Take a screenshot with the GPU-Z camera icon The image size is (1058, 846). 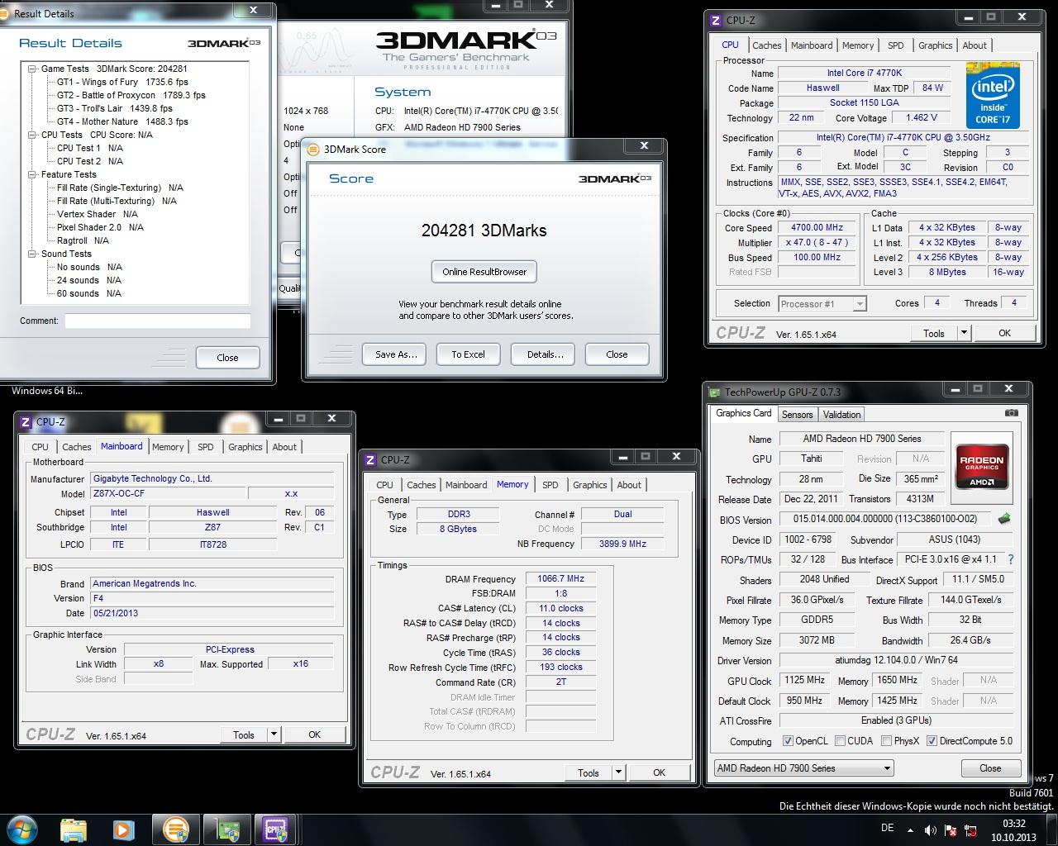pos(1011,413)
